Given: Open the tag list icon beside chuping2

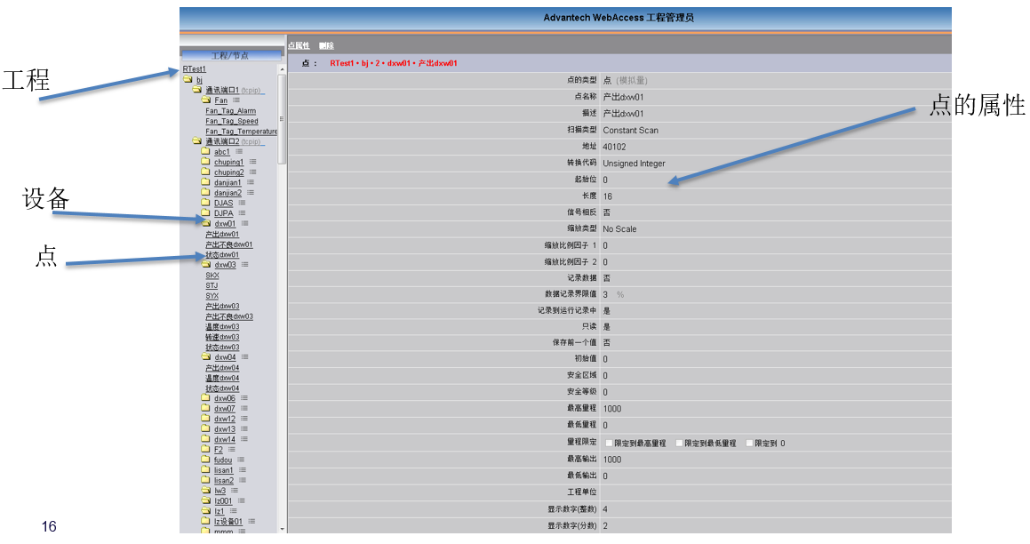Looking at the screenshot, I should (252, 172).
